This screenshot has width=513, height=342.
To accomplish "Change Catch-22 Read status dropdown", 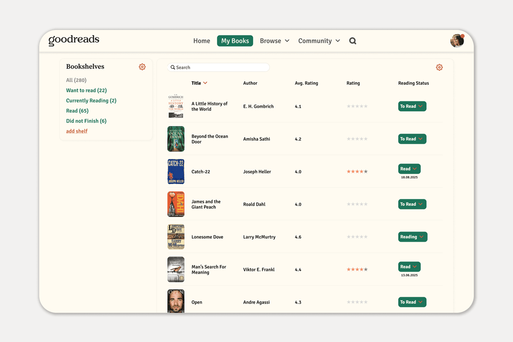I will tap(409, 169).
